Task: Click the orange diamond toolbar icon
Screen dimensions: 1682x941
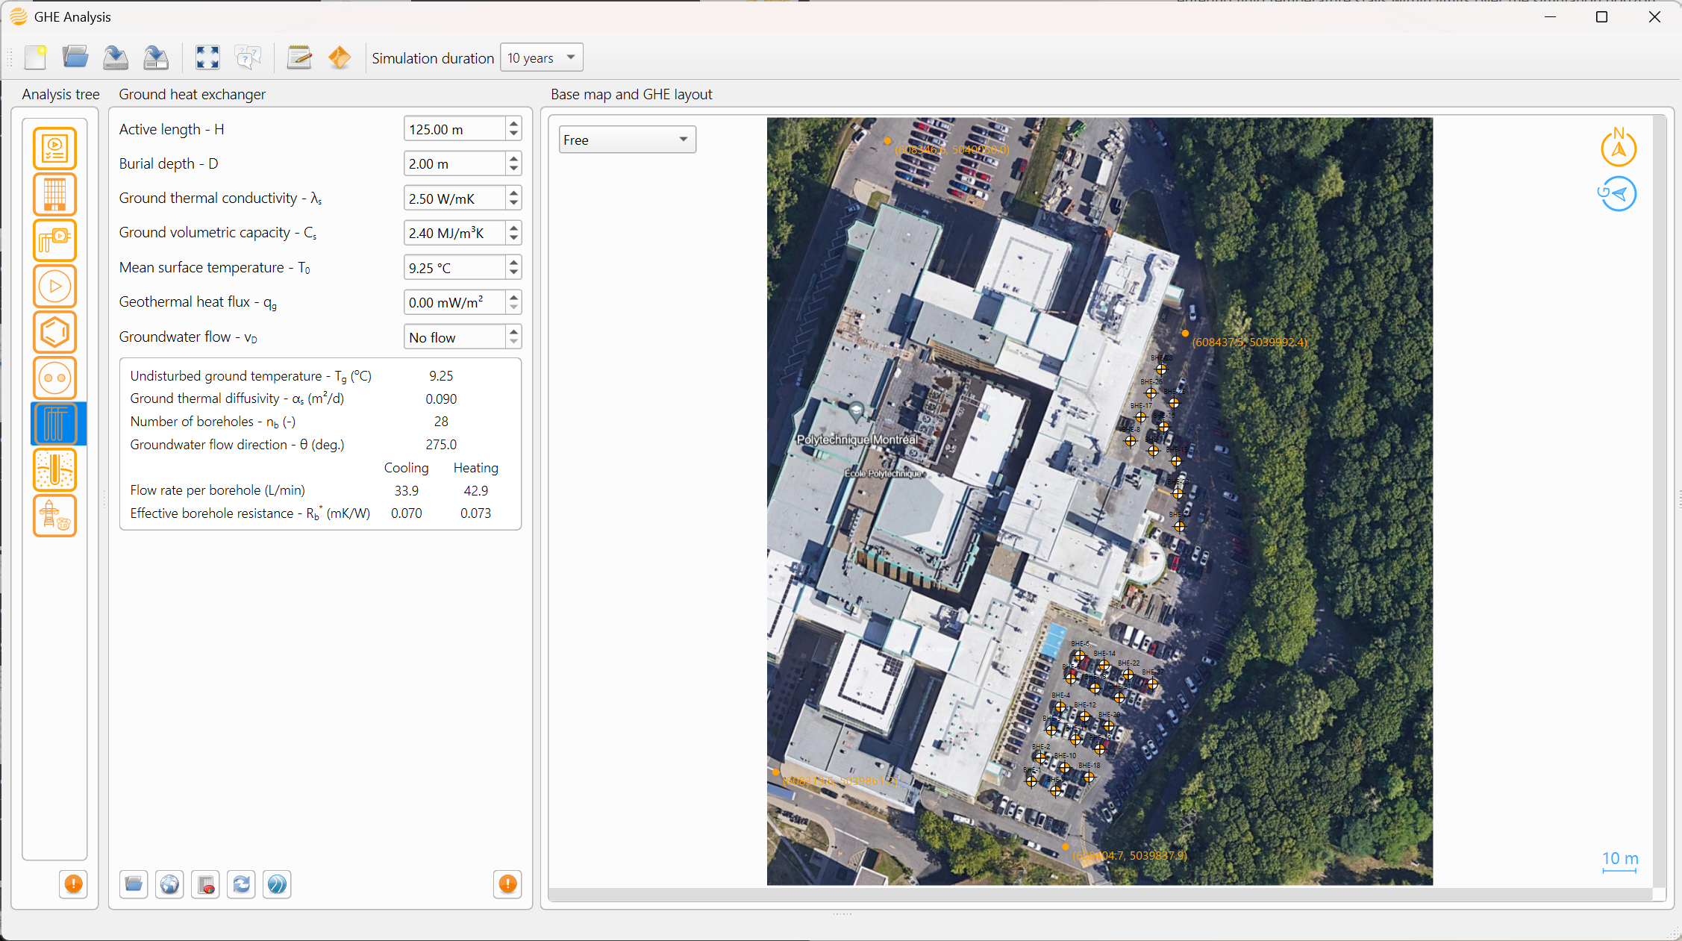Action: 340,57
